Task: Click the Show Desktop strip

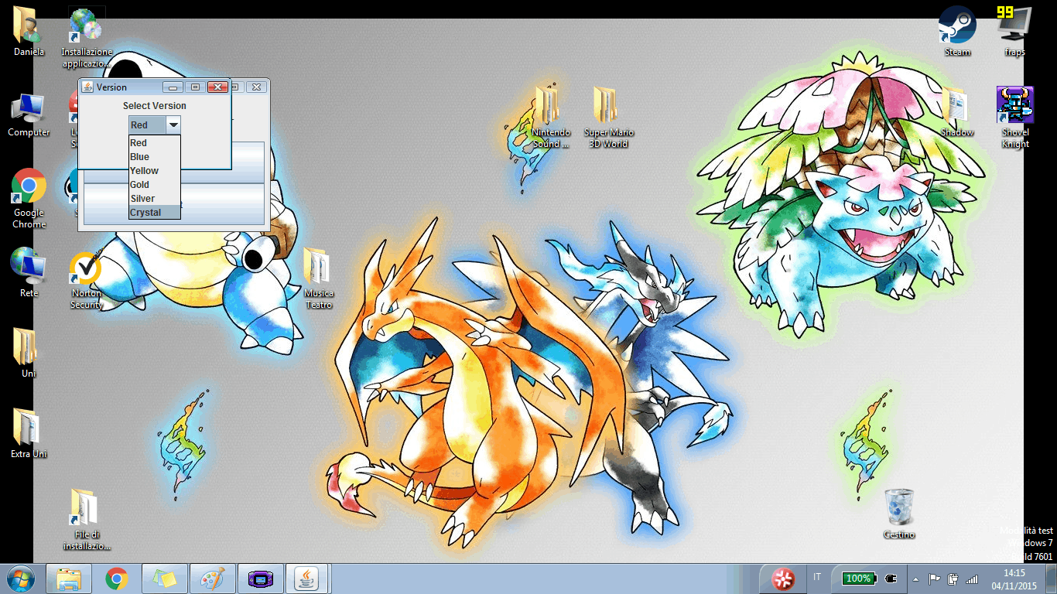Action: point(1052,579)
